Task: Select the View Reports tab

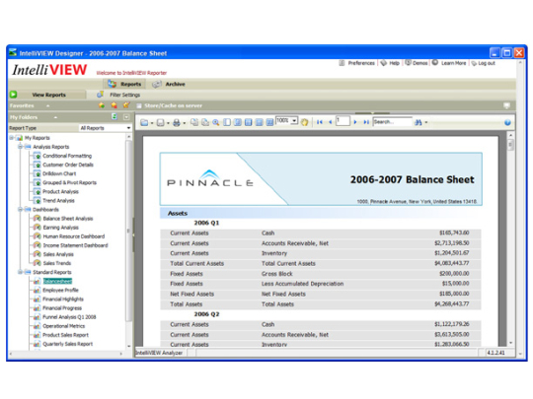Action: pyautogui.click(x=48, y=95)
